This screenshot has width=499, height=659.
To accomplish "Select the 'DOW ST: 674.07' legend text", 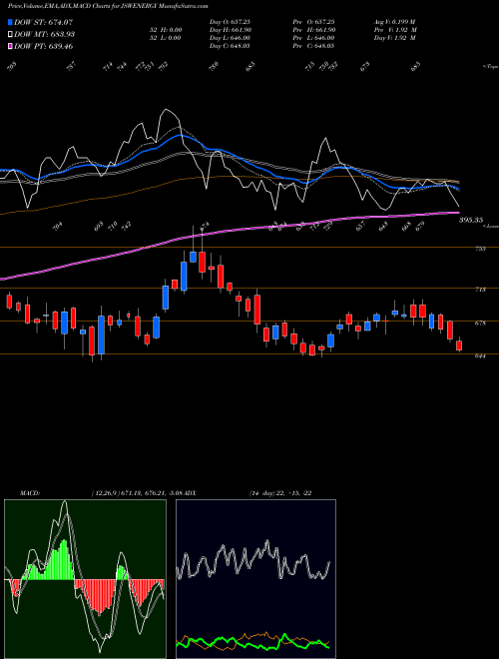I will coord(43,22).
